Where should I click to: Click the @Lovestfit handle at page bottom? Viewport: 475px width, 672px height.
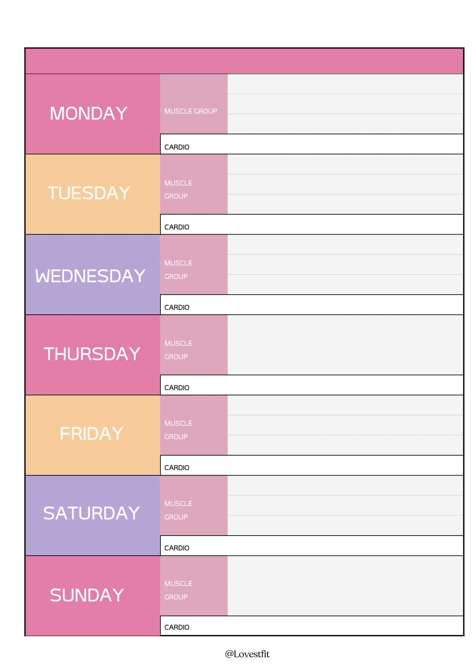coord(247,654)
